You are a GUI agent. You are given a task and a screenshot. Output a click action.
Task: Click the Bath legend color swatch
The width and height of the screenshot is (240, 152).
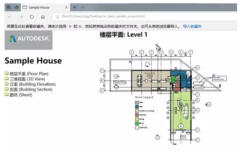[137, 102]
